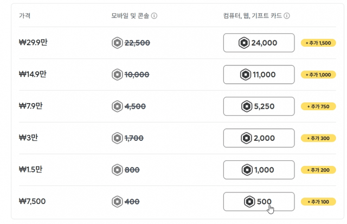Click info icon beside 컴퓨터, 웹, 기프트 카드
Viewport: 347px width, 224px height.
click(287, 16)
